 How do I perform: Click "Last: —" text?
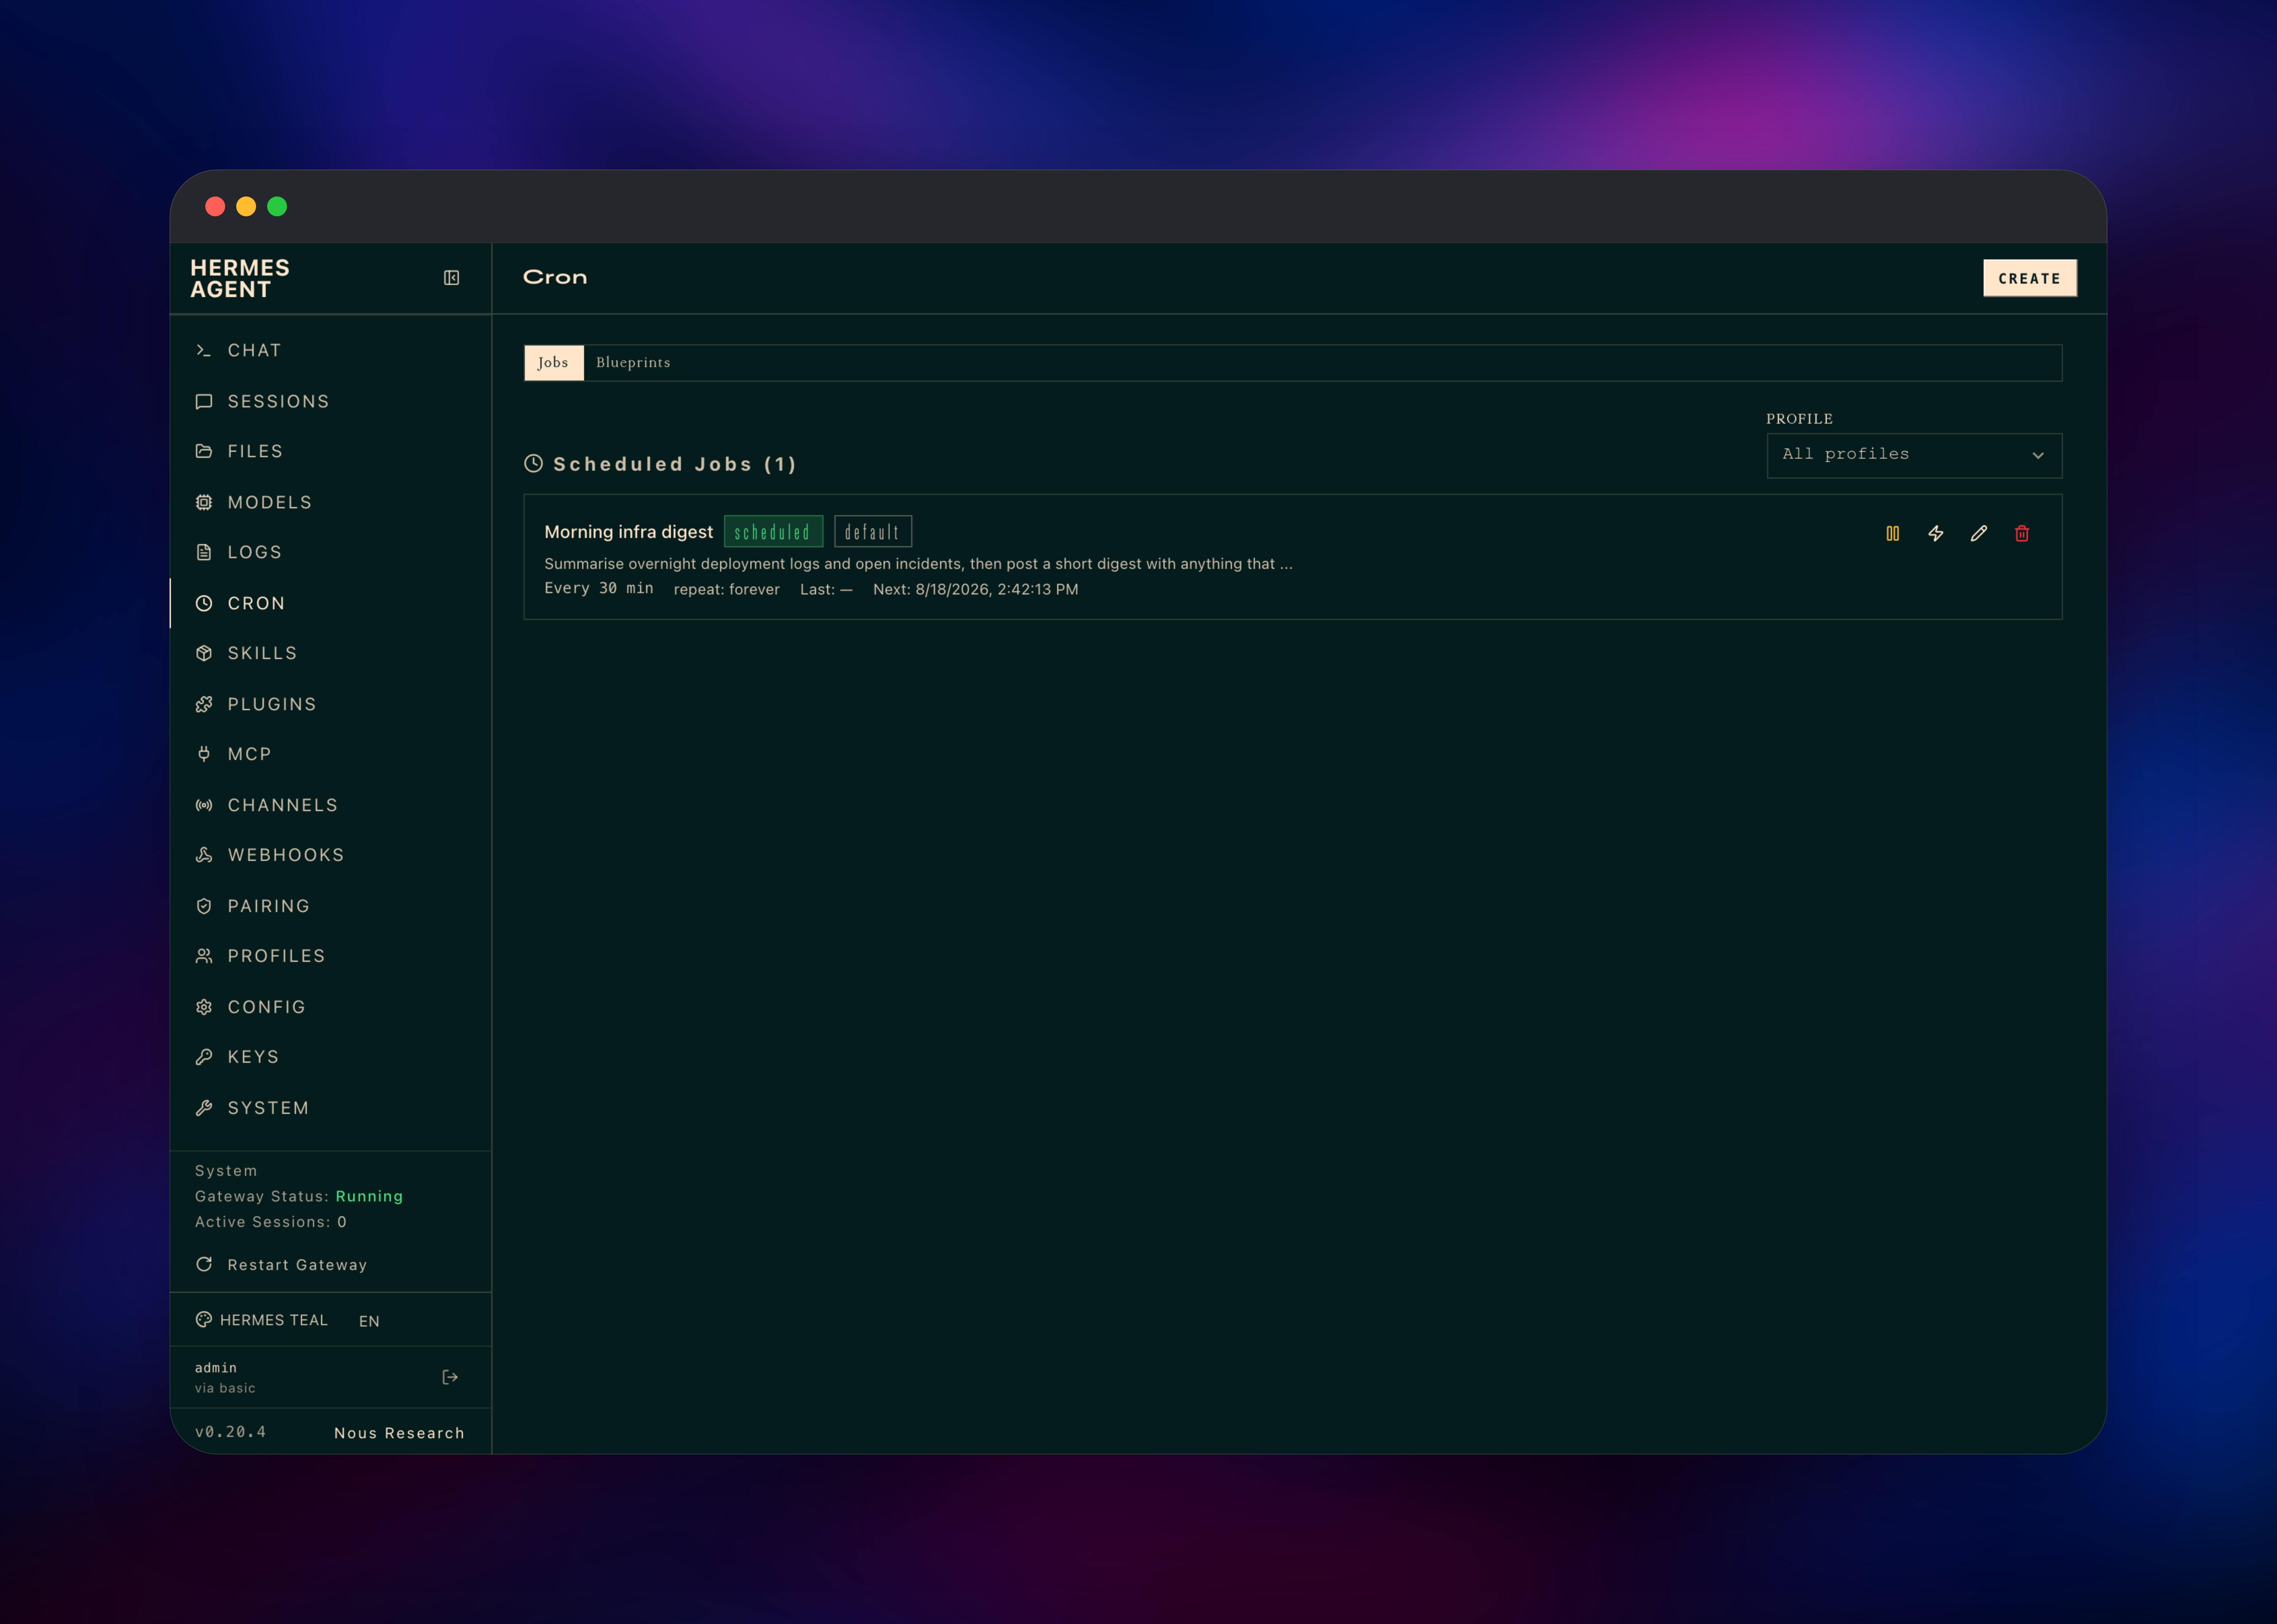[826, 590]
